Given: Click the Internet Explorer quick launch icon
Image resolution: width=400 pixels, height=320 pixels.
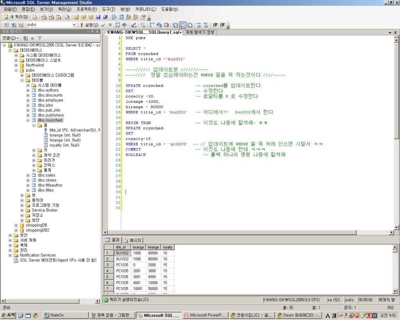Looking at the screenshot, I should click(x=21, y=315).
